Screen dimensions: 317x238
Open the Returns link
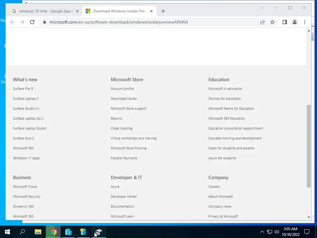coord(116,118)
